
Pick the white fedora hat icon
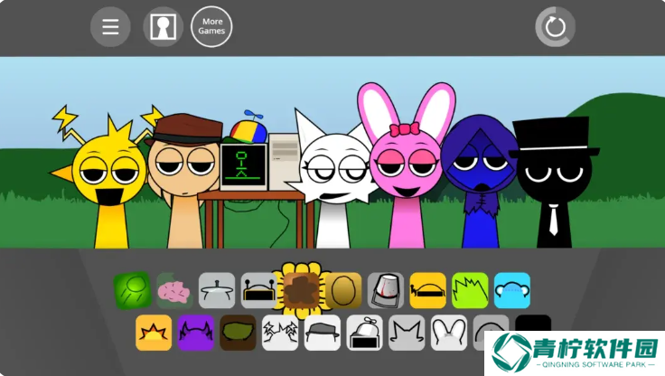coord(323,333)
